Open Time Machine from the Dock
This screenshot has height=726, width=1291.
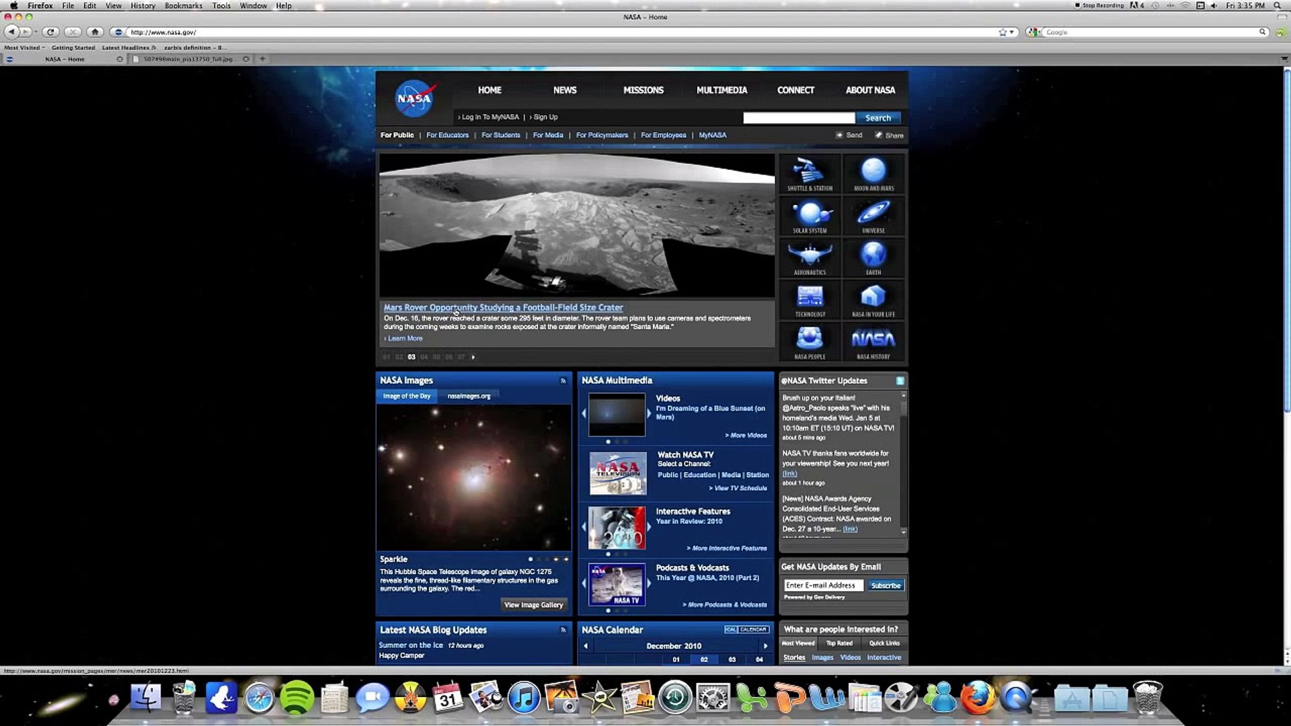click(675, 697)
